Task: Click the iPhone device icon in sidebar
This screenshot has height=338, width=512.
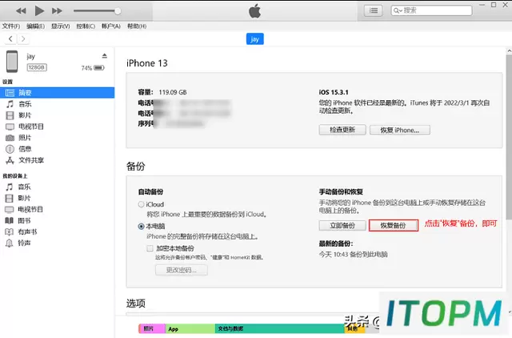Action: tap(12, 62)
